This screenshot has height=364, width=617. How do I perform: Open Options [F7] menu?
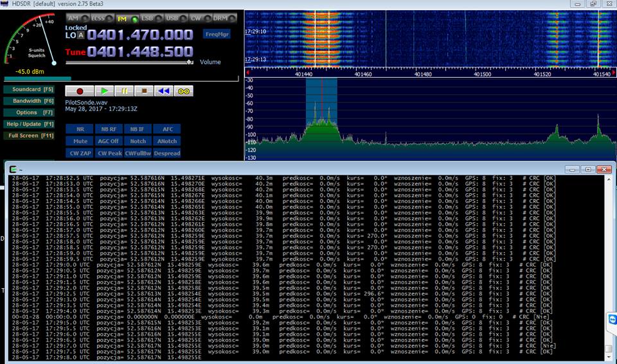click(29, 112)
